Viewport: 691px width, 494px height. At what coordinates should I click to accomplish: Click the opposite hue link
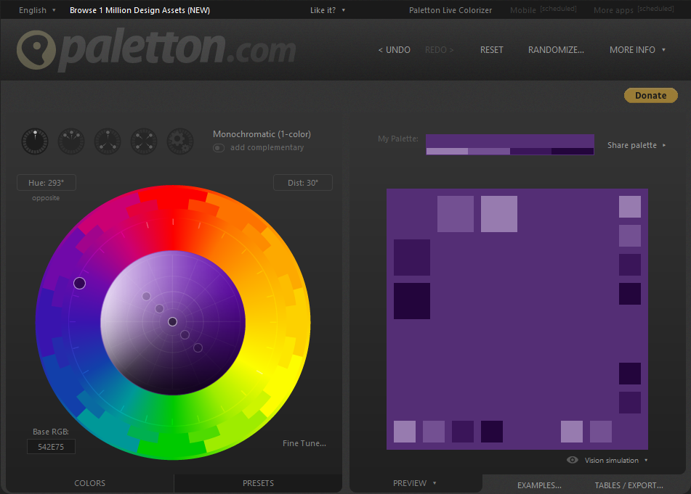tap(46, 198)
